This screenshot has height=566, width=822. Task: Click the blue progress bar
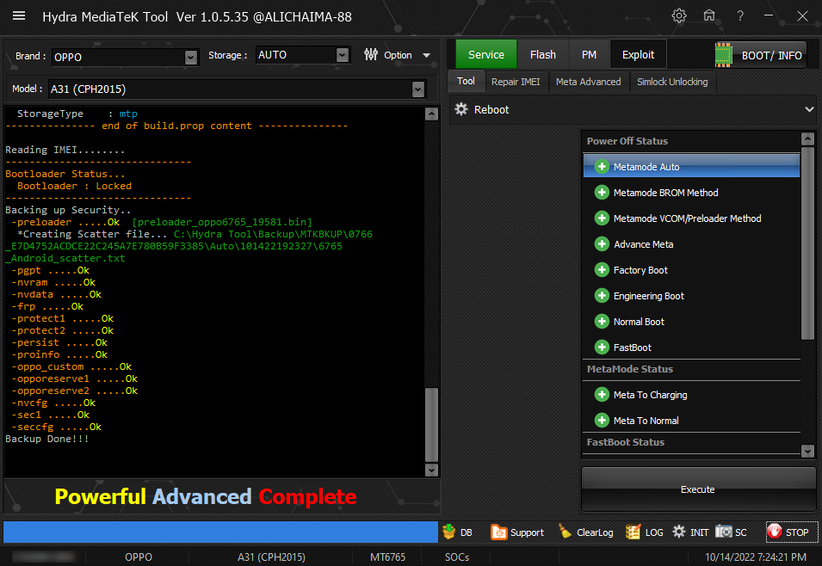[x=220, y=532]
